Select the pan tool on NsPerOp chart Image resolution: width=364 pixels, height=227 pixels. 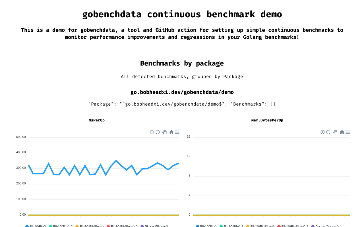point(164,132)
